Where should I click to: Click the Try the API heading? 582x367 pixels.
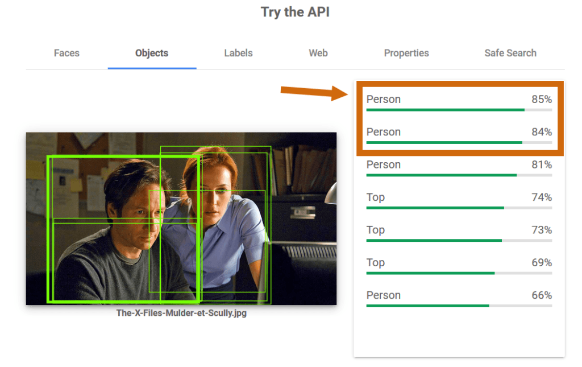tap(295, 13)
